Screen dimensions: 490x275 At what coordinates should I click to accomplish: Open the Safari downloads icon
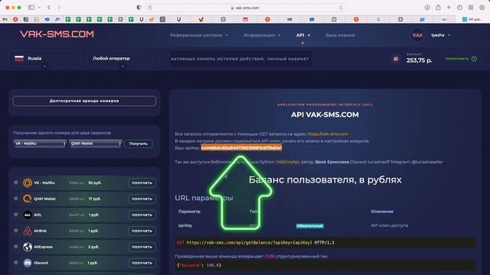(x=427, y=8)
